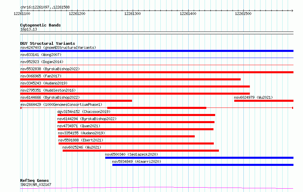Click ruler position 12261300
The height and width of the screenshot is (192, 303).
point(132,14)
